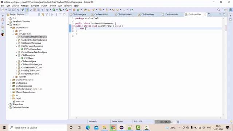Maximize the editor area
Viewport: 233px width, 131px height.
pyautogui.click(x=224, y=15)
